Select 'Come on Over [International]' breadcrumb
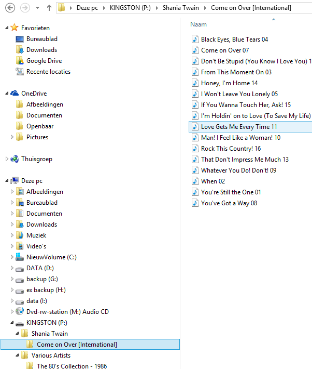Screen dimensions: 312x369 coord(251,8)
